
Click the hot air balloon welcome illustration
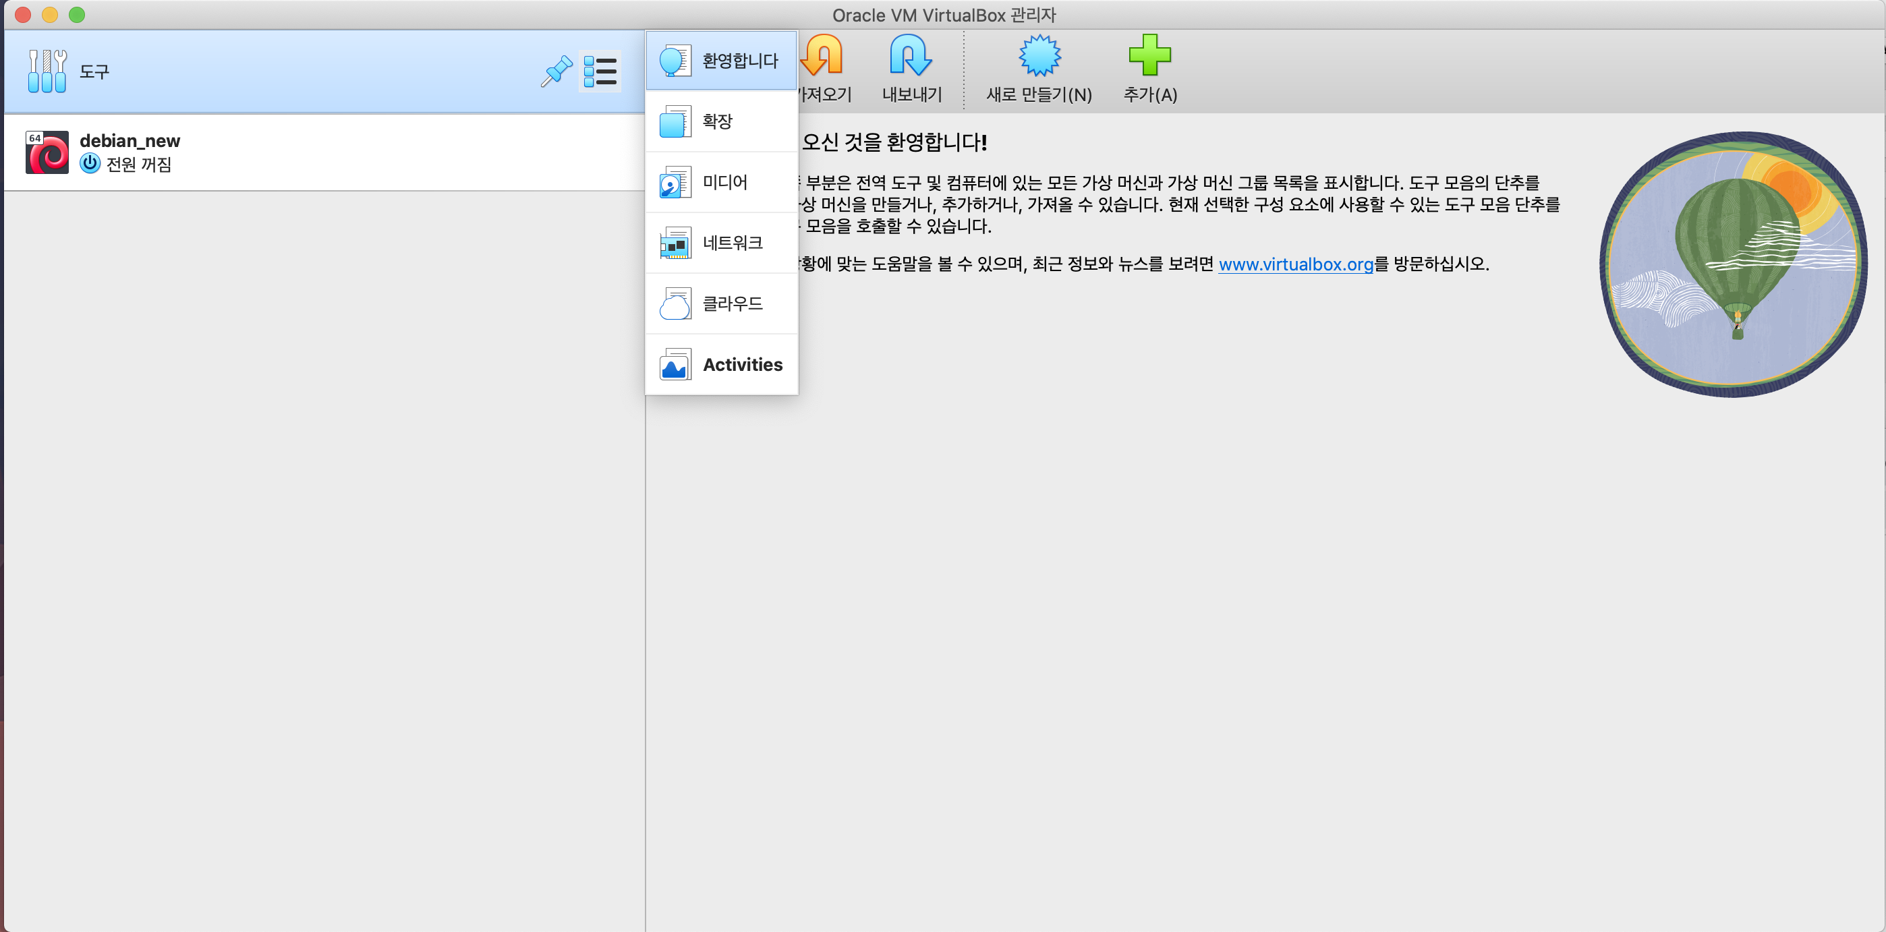pyautogui.click(x=1732, y=264)
